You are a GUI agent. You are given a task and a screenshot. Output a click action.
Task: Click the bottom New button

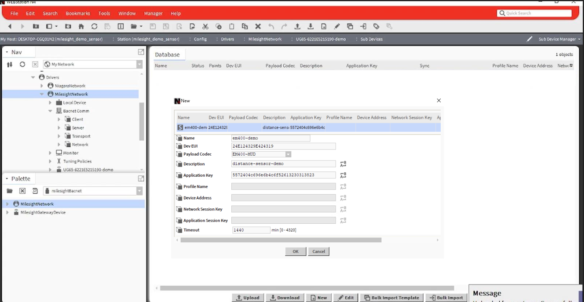tap(319, 298)
